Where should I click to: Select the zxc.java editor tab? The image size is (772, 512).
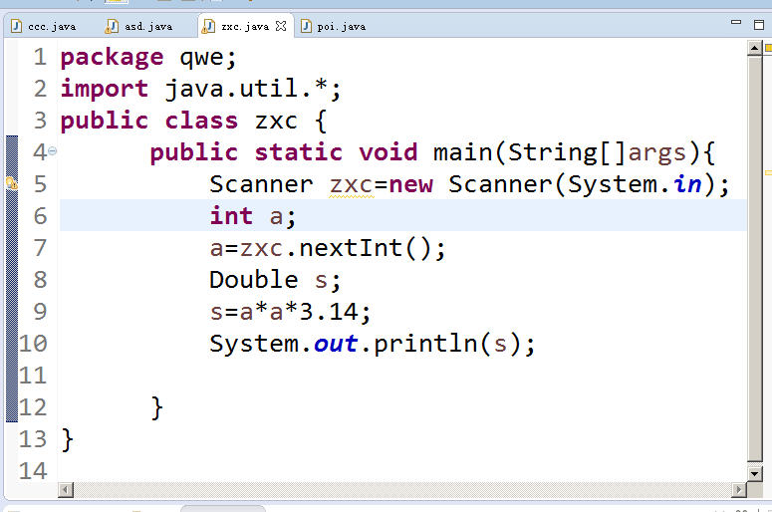[x=245, y=26]
